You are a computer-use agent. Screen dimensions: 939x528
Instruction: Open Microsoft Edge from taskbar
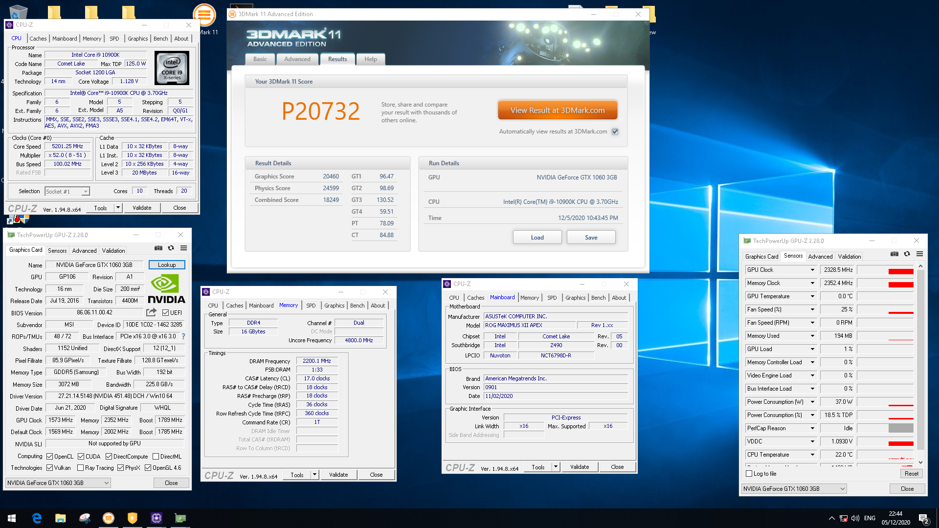coord(37,518)
